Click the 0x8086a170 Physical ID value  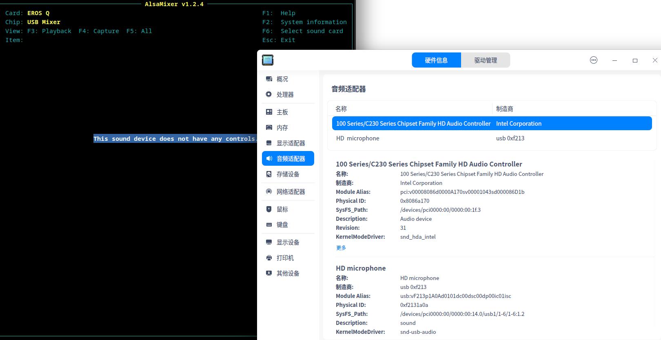coord(415,201)
